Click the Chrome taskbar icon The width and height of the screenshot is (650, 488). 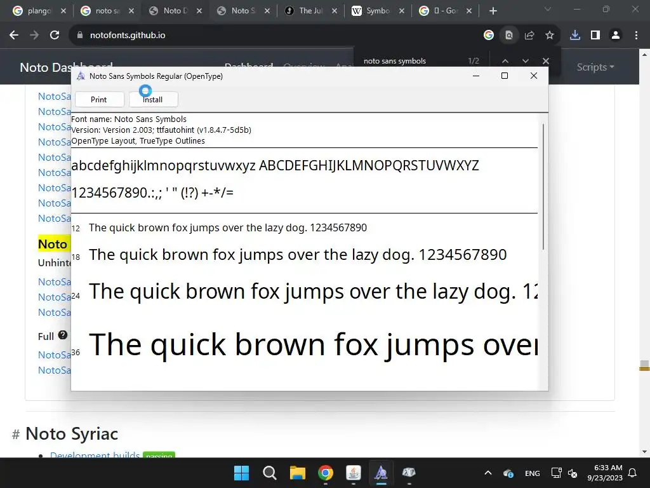tap(326, 473)
